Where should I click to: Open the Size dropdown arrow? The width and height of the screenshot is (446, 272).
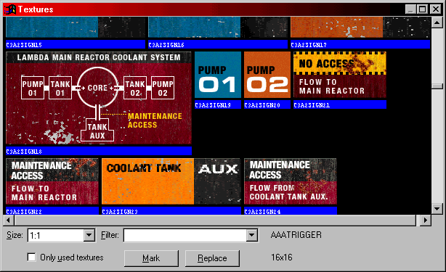(89, 236)
